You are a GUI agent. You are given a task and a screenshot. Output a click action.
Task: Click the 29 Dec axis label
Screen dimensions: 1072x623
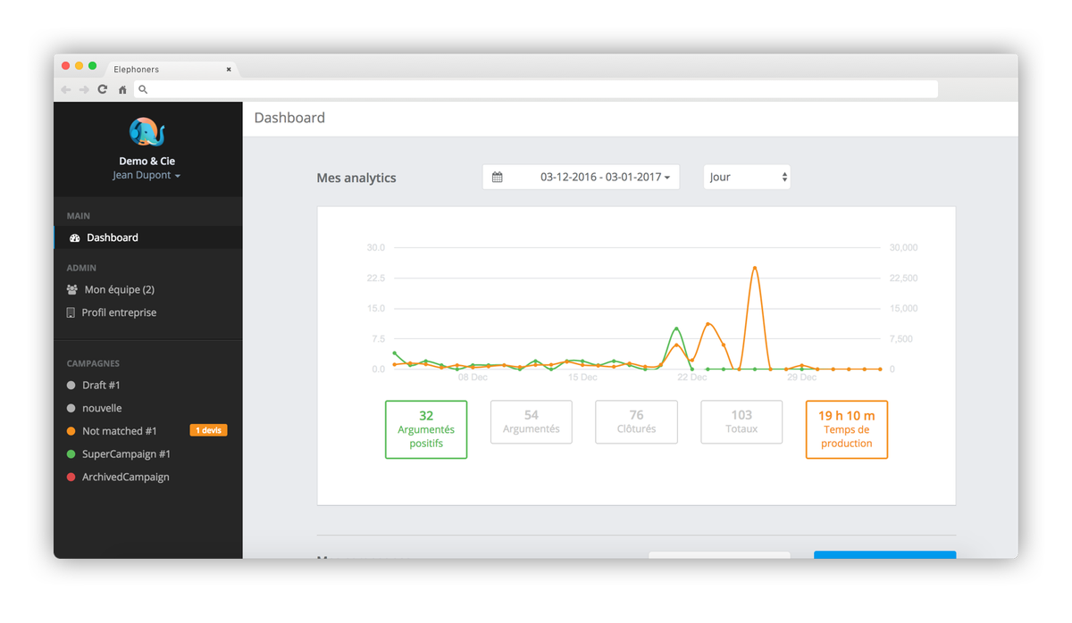pyautogui.click(x=802, y=378)
